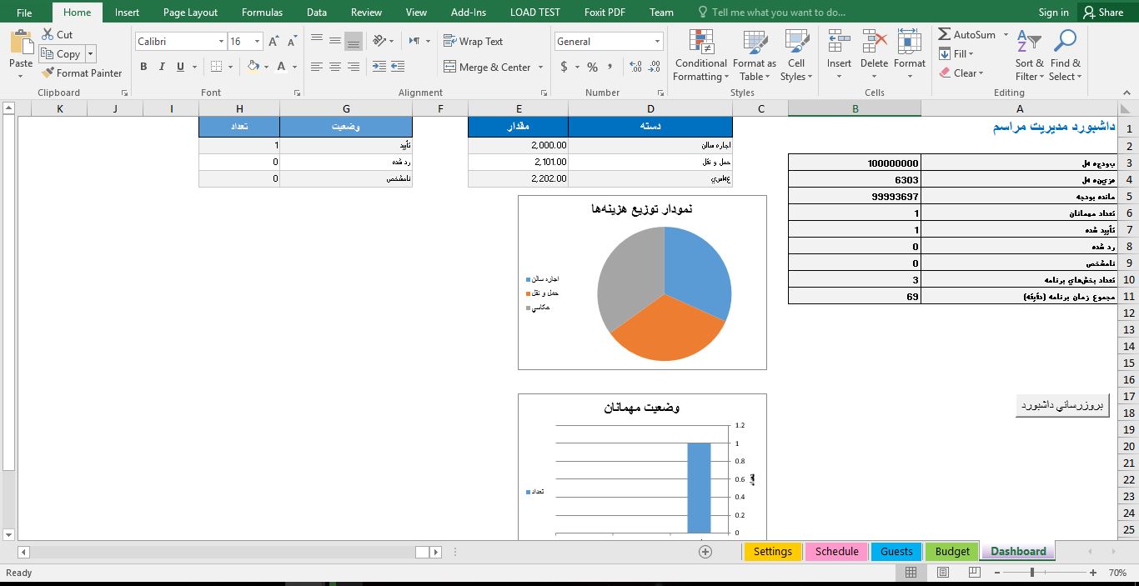Switch to the Formulas tab

click(262, 13)
